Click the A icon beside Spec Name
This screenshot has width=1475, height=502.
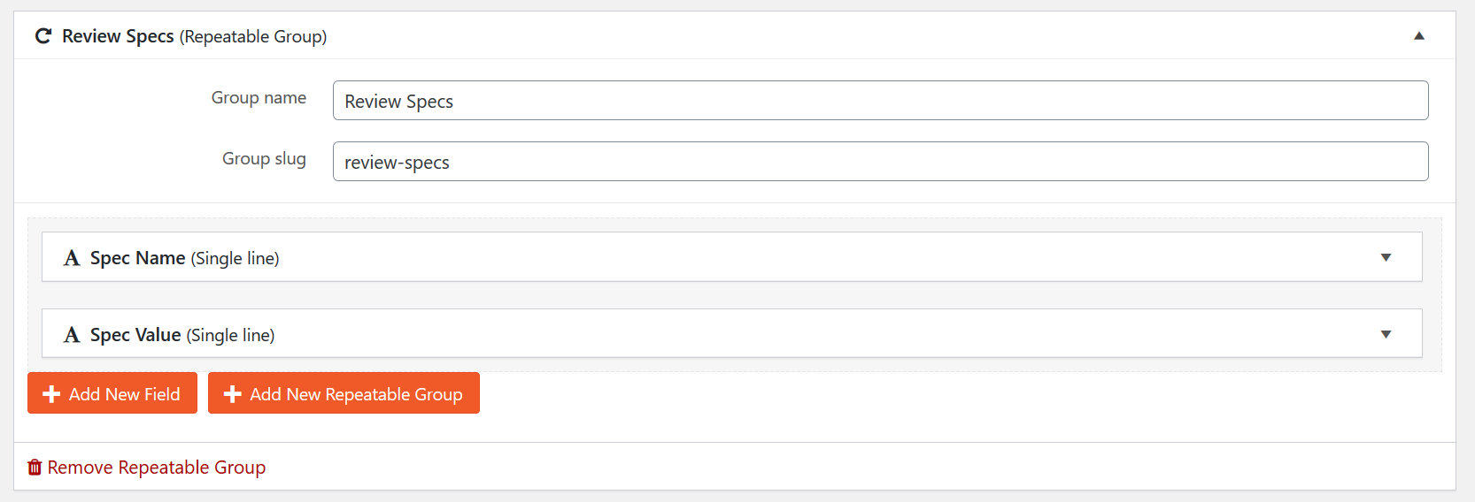pyautogui.click(x=72, y=258)
